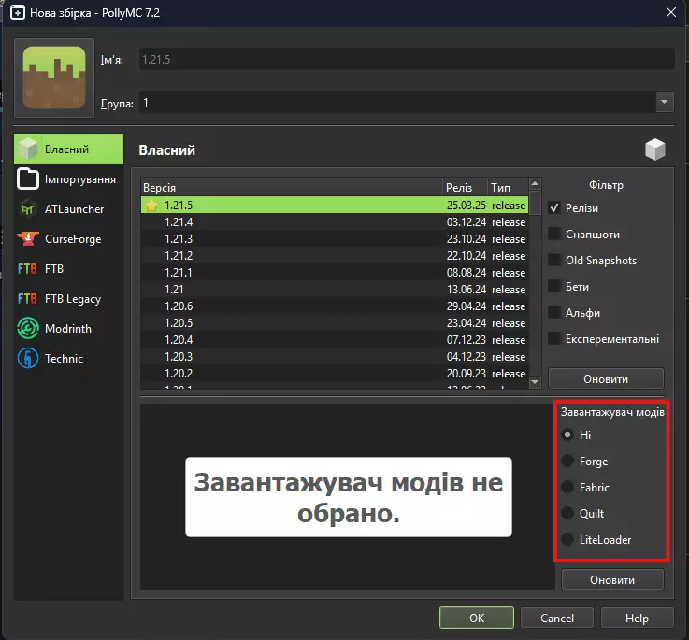Enable the Альфи filter checkbox
Viewport: 689px width, 640px height.
coord(554,312)
